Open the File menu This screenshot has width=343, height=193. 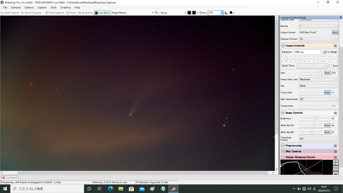[x=5, y=8]
